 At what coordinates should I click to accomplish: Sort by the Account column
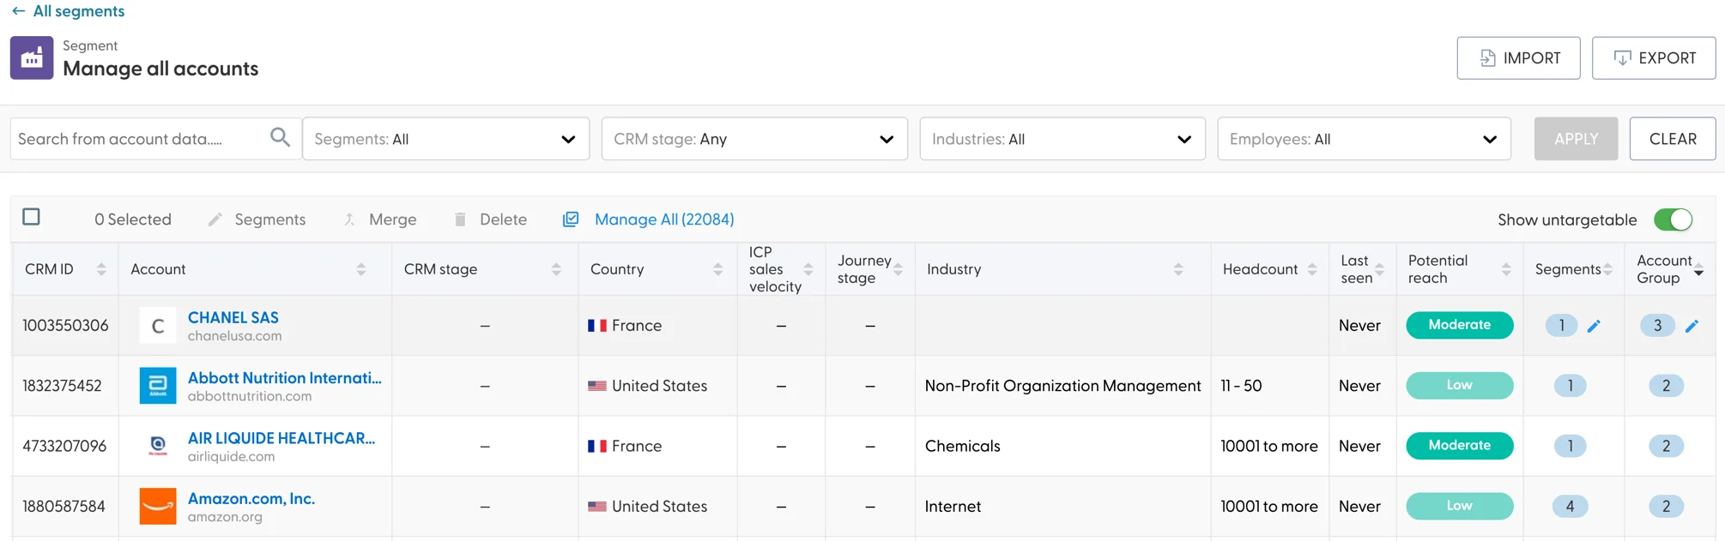[360, 269]
